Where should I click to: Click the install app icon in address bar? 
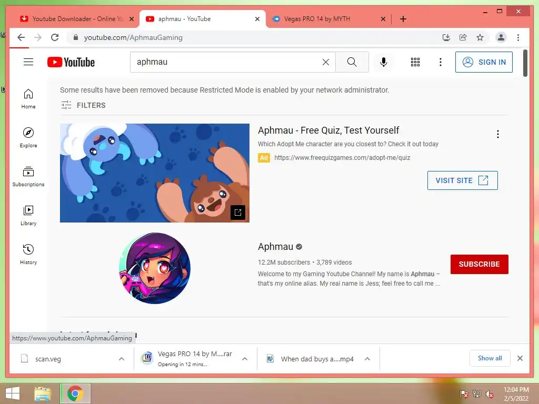pyautogui.click(x=446, y=37)
